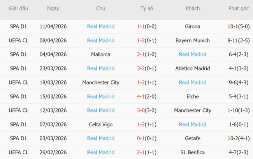Click the Girona team name
This screenshot has width=253, height=159.
193,26
